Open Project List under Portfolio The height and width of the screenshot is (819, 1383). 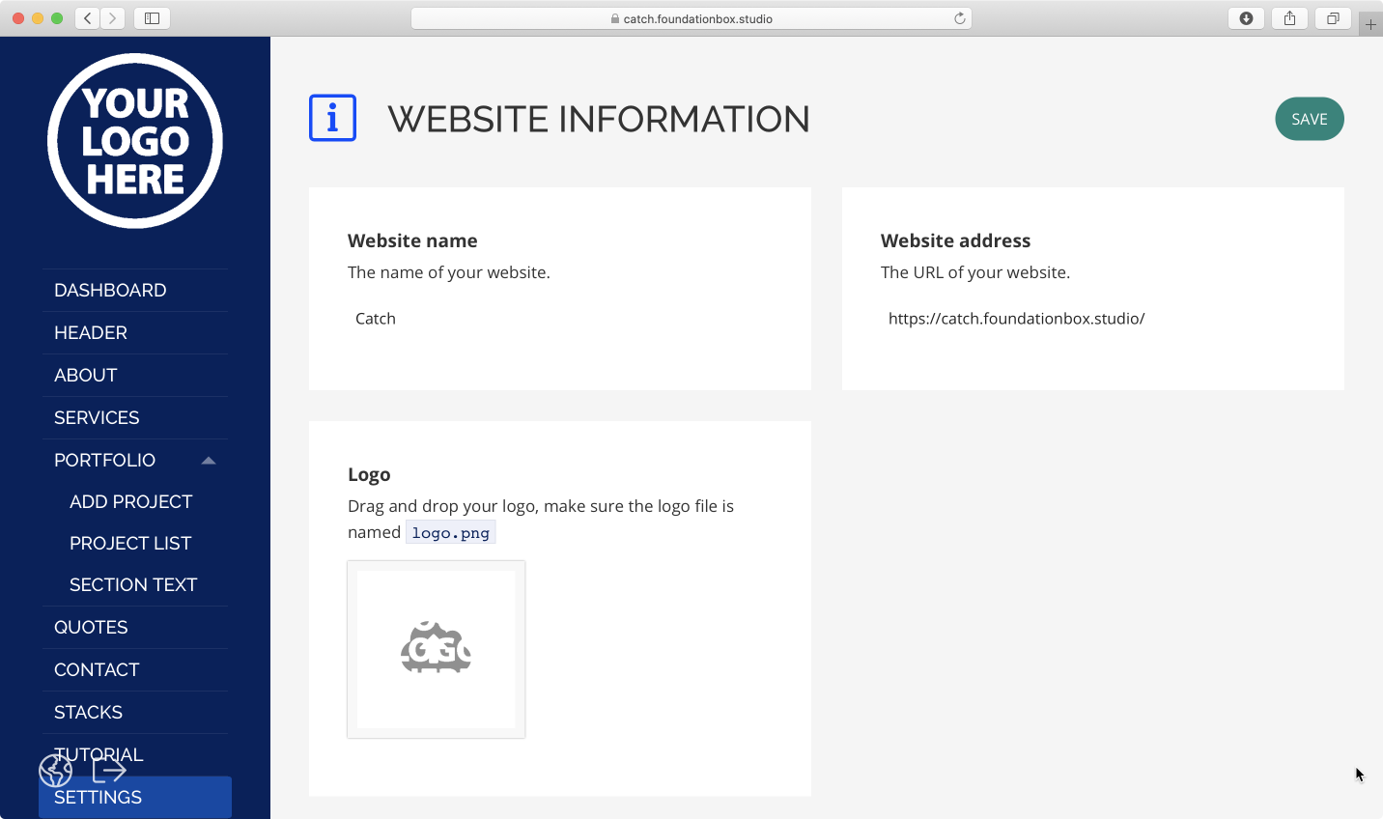pyautogui.click(x=130, y=543)
